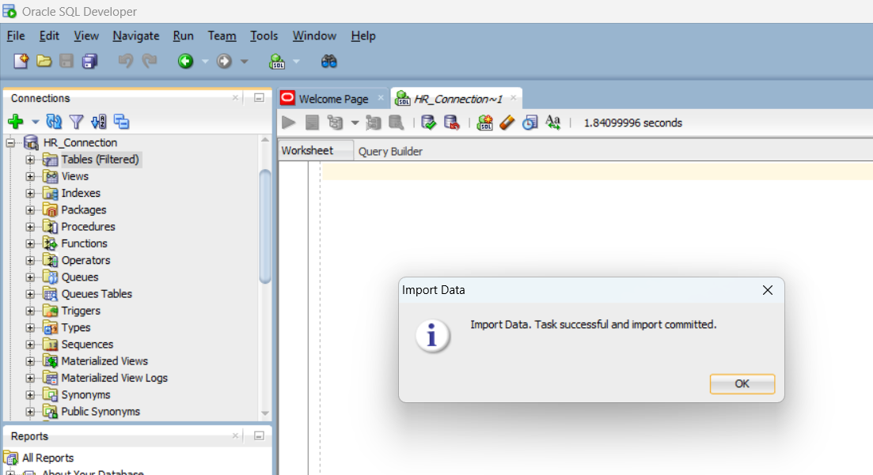Click the Collapse All icon in Connections toolbar
This screenshot has height=475, width=873.
click(x=121, y=121)
